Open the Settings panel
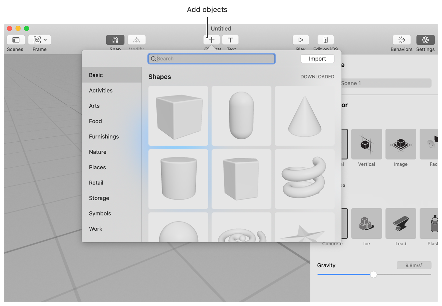Viewport: 442px width, 306px height. 425,40
